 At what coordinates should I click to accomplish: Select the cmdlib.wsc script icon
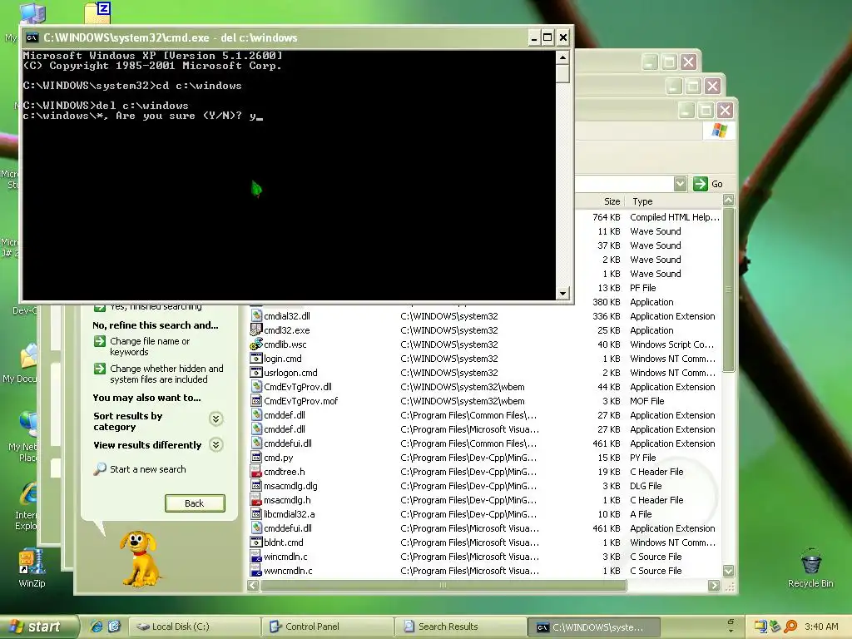point(256,344)
